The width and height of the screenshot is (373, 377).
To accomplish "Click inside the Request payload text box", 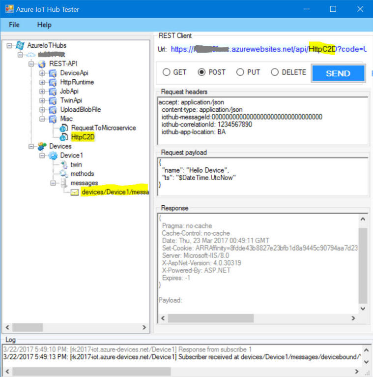I will (262, 177).
